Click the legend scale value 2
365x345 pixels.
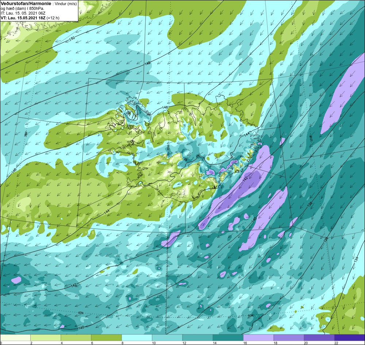point(31,343)
